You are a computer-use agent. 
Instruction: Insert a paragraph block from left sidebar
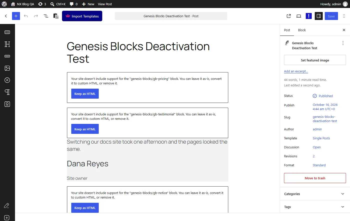[x=7, y=92]
